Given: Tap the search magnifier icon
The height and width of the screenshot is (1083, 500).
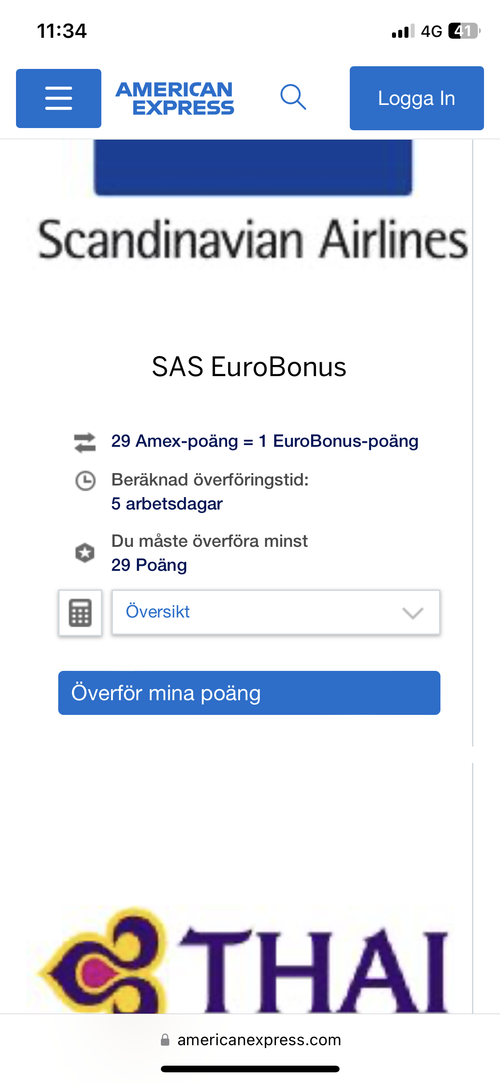Looking at the screenshot, I should coord(293,97).
